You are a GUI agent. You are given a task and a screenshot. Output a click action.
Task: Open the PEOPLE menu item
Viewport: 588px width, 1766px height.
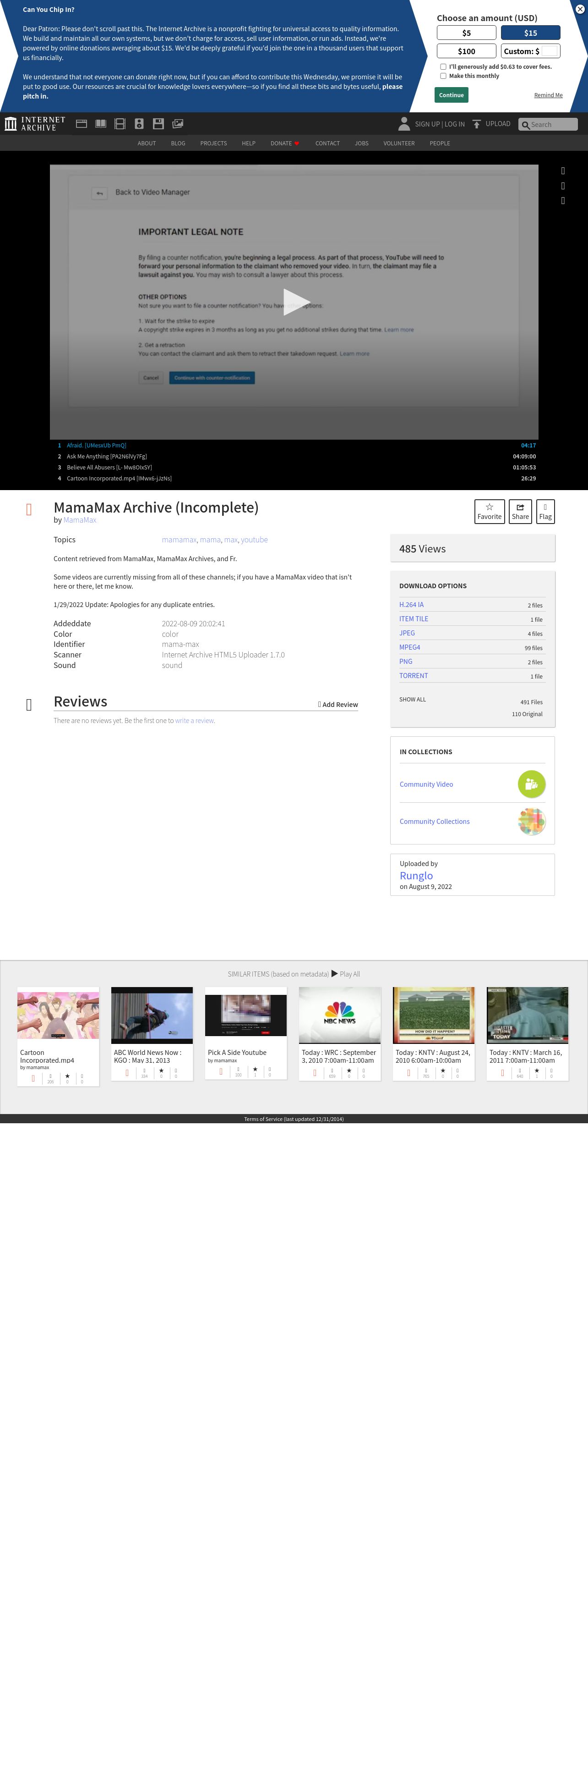pos(440,143)
